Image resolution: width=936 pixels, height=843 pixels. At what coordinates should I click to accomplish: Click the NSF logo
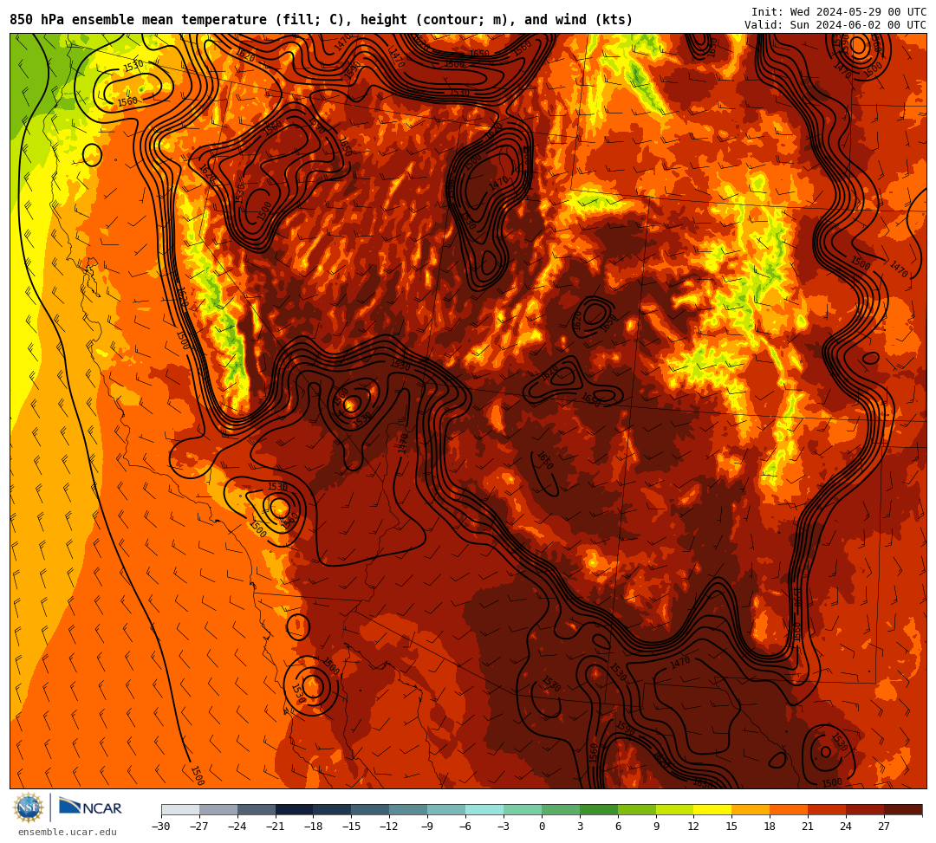[28, 808]
